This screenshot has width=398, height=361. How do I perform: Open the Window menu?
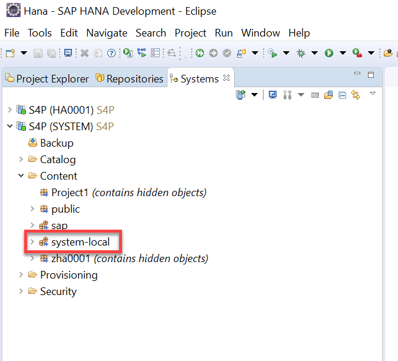click(x=261, y=33)
